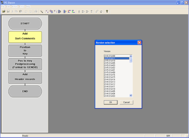Open the Action menu

[x=14, y=7]
